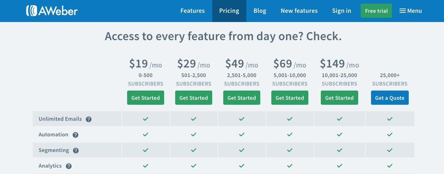Click the AWeber logo
444x174 pixels.
pyautogui.click(x=52, y=11)
